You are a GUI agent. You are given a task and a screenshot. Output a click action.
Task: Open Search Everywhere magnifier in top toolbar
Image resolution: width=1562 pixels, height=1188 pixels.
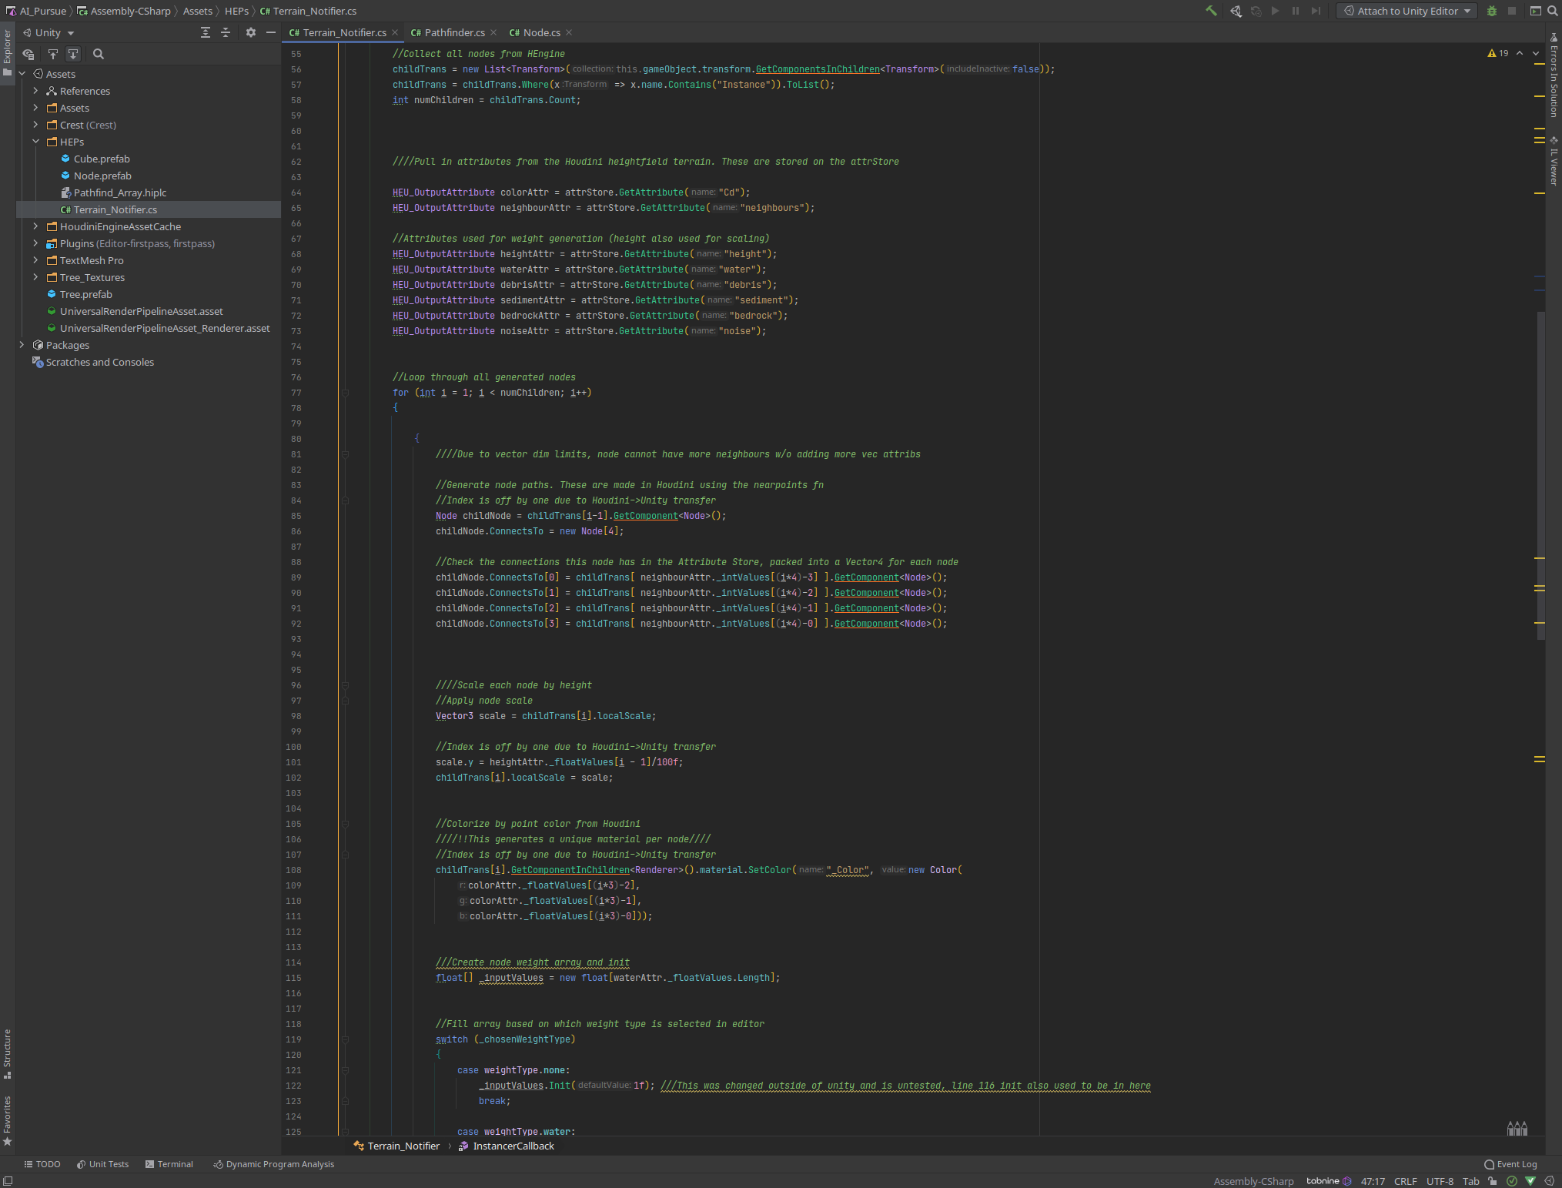pos(1553,11)
